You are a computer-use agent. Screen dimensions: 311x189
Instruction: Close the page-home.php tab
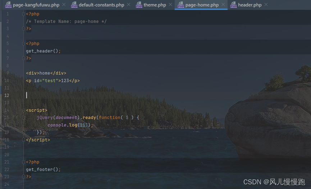coord(223,5)
